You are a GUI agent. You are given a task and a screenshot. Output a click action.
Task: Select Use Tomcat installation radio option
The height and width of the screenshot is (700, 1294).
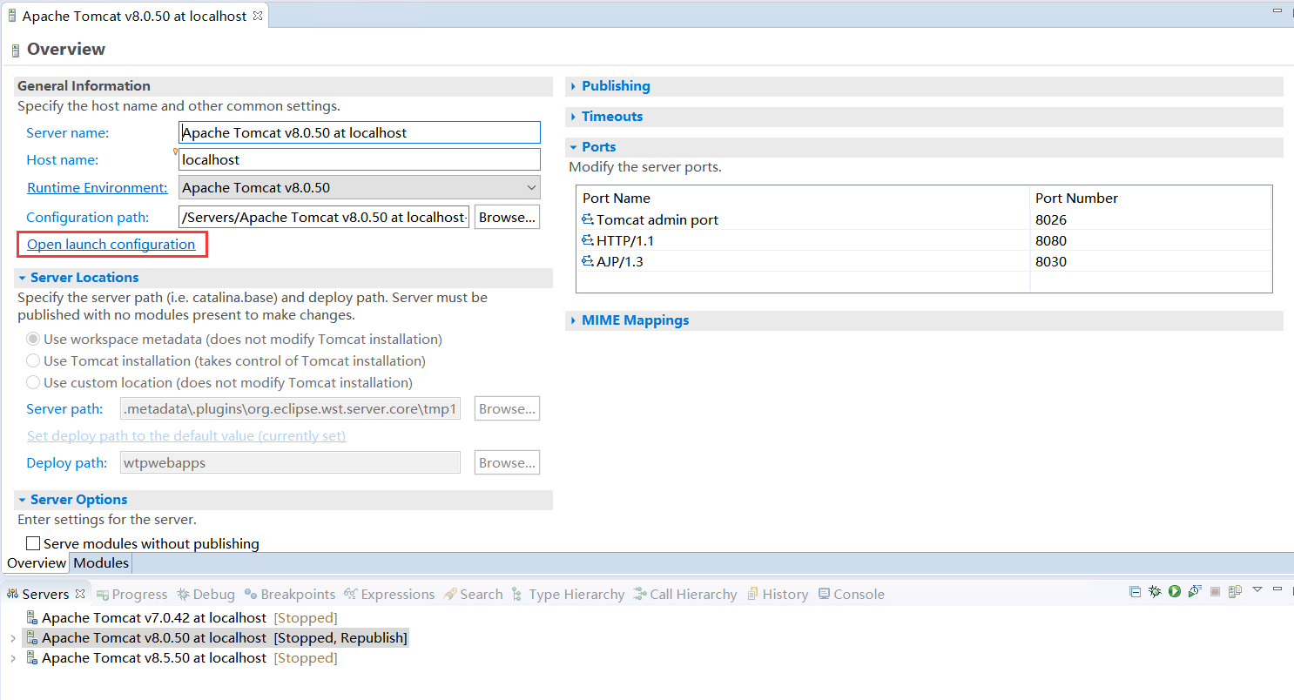(x=33, y=360)
